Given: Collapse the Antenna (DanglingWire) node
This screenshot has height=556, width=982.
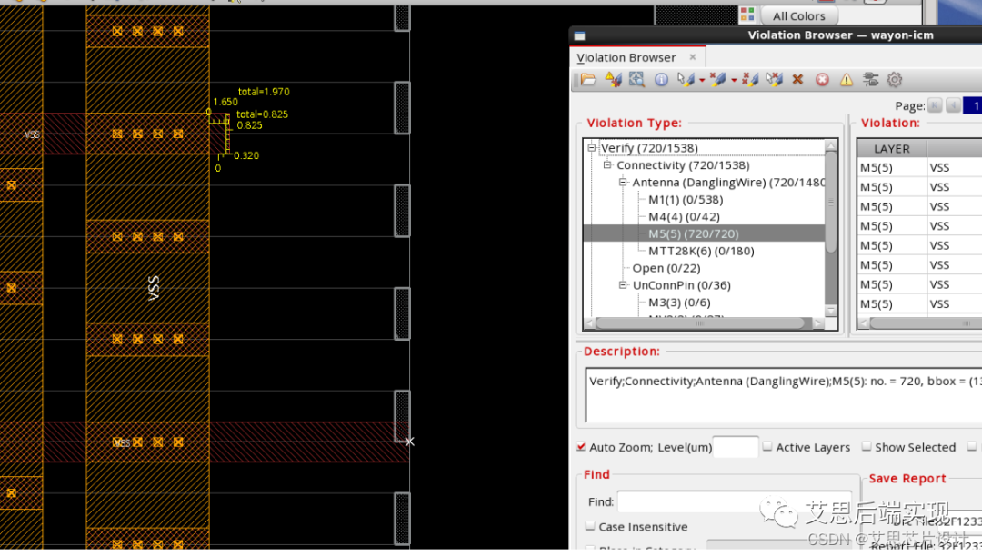Looking at the screenshot, I should tap(624, 183).
